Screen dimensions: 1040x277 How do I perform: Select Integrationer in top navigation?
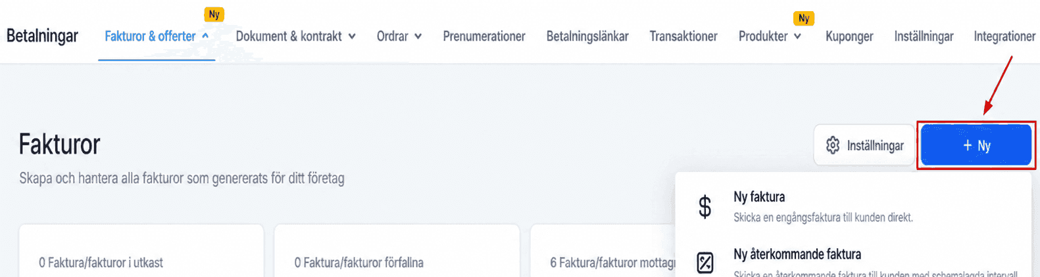pyautogui.click(x=1004, y=36)
